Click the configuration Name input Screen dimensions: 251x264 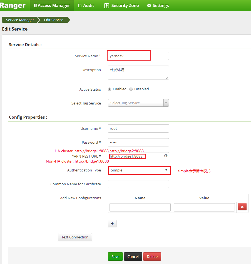140,207
